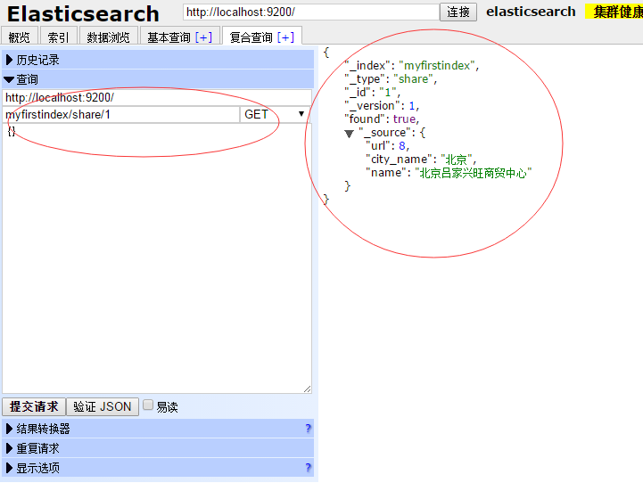Click the url value 8

(402, 146)
